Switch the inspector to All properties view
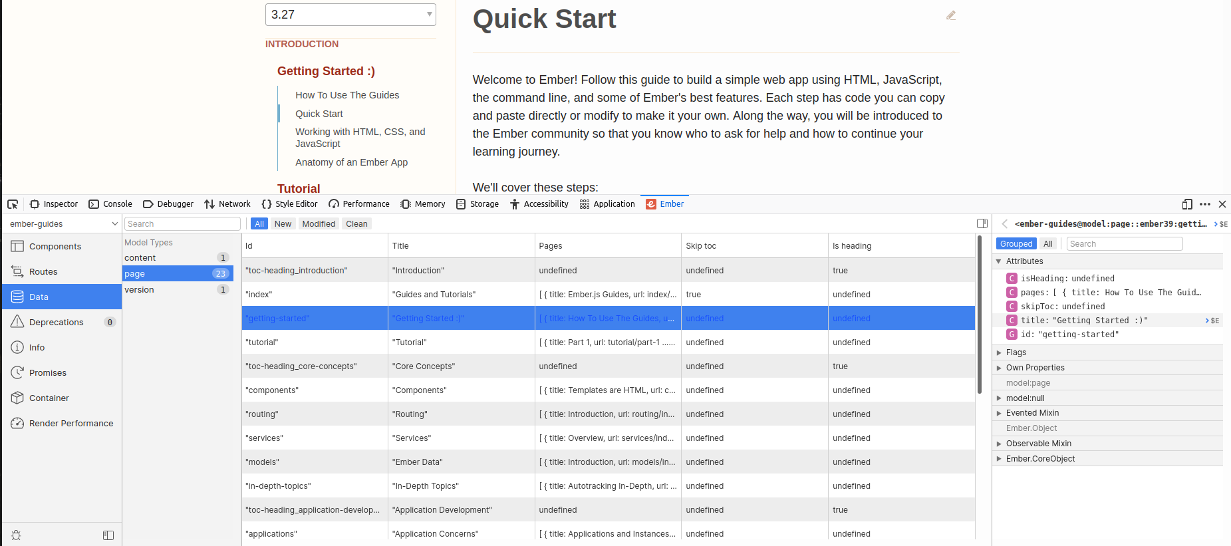 pos(1047,244)
